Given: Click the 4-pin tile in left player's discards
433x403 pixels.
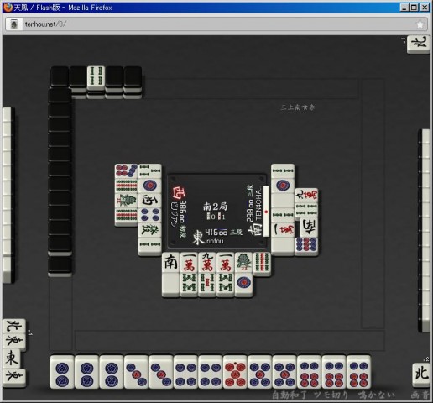Looking at the screenshot, I should (150, 215).
